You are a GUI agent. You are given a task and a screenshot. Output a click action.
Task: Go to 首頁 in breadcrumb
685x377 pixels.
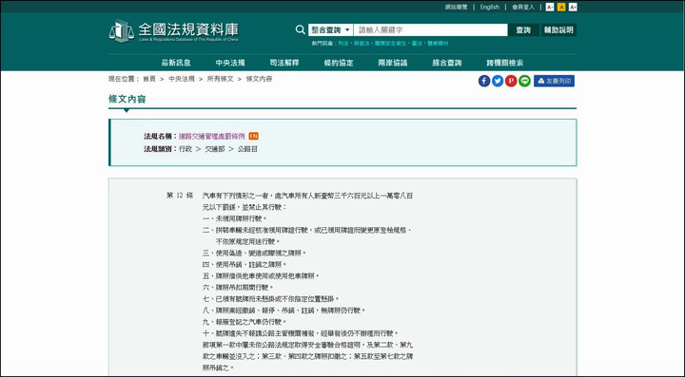pyautogui.click(x=149, y=79)
